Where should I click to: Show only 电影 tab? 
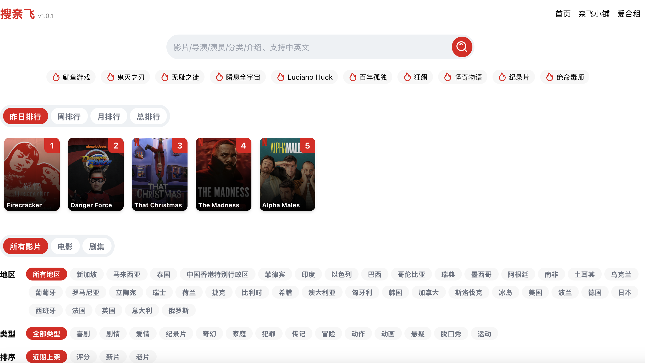point(65,247)
